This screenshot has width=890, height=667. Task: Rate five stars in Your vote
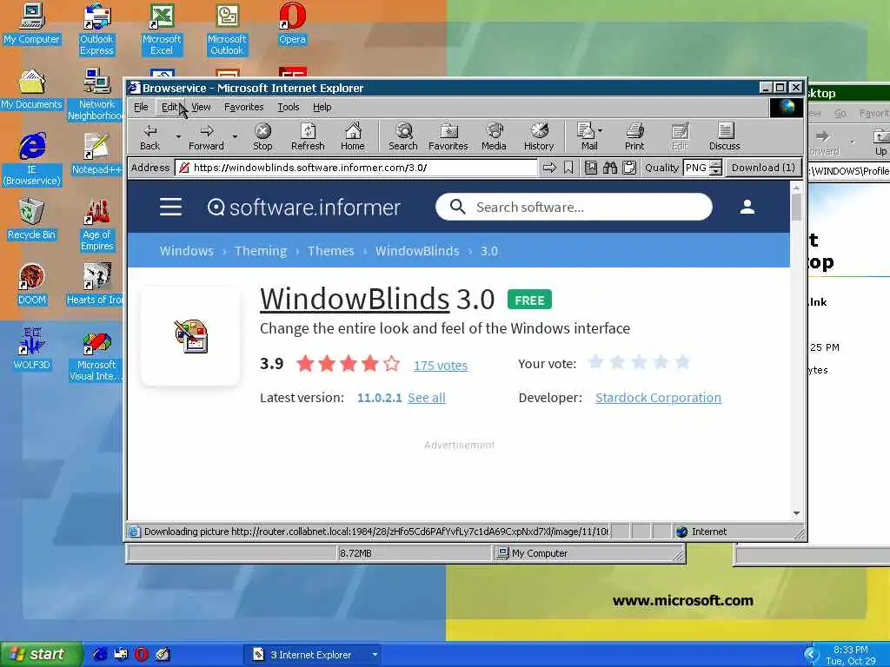click(x=683, y=362)
